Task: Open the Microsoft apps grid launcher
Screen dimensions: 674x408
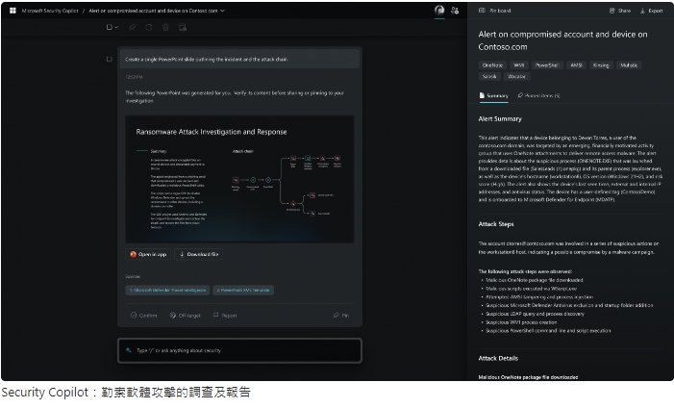Action: [10, 11]
